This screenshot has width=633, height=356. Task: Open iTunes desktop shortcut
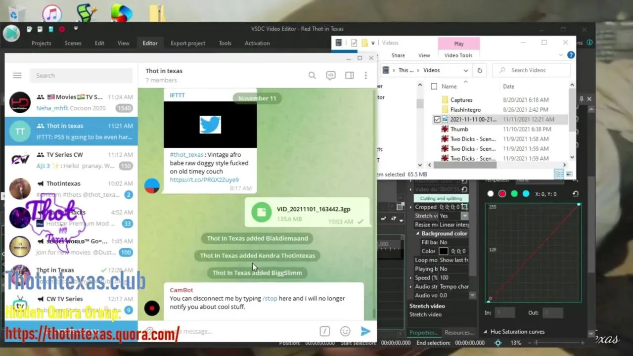52,12
